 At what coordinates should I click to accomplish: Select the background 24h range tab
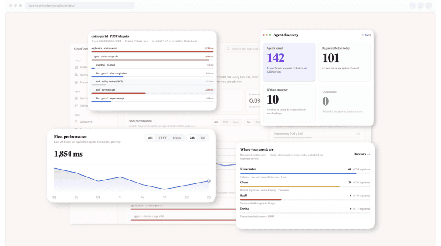click(x=249, y=122)
